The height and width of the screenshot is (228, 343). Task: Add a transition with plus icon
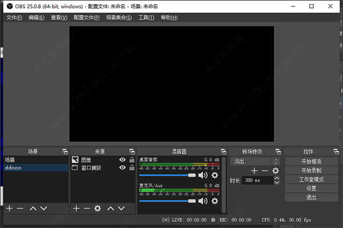tap(254, 171)
